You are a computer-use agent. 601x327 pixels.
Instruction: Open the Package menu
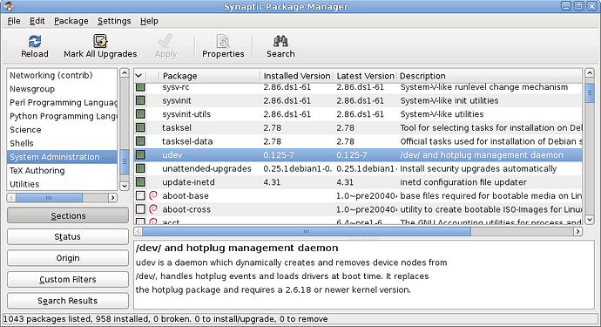(71, 21)
